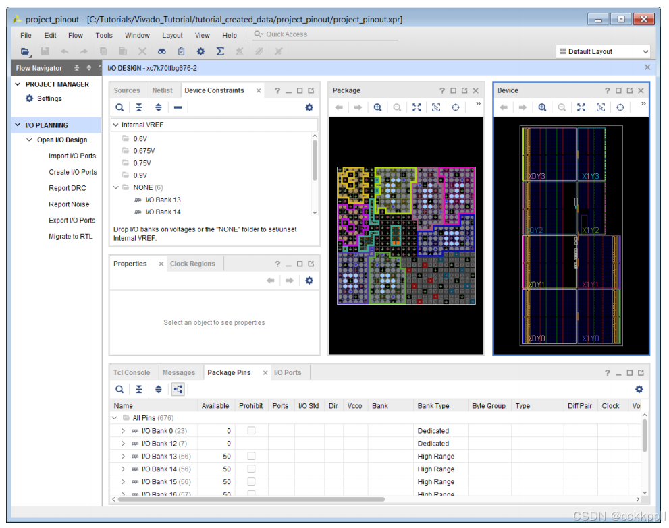Open the Tools menu

tap(104, 35)
